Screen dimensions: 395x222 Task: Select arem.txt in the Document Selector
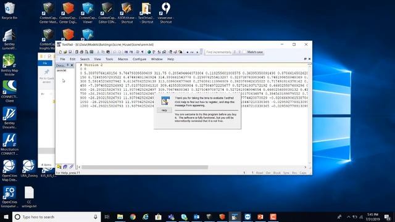pos(61,70)
